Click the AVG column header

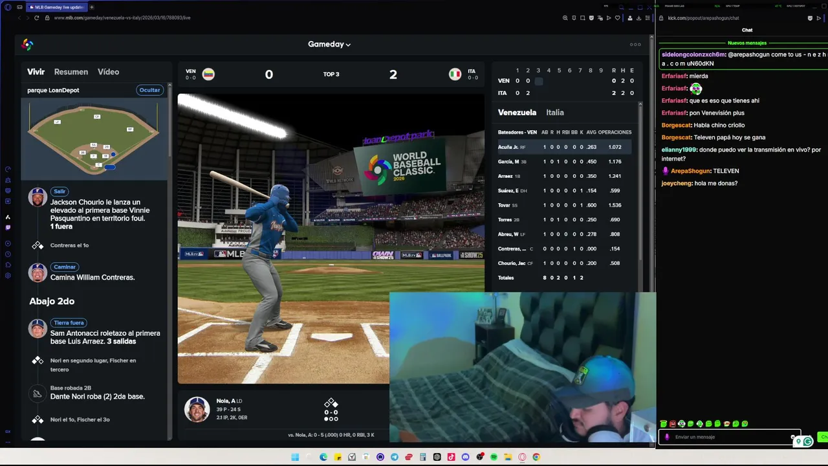pyautogui.click(x=591, y=132)
